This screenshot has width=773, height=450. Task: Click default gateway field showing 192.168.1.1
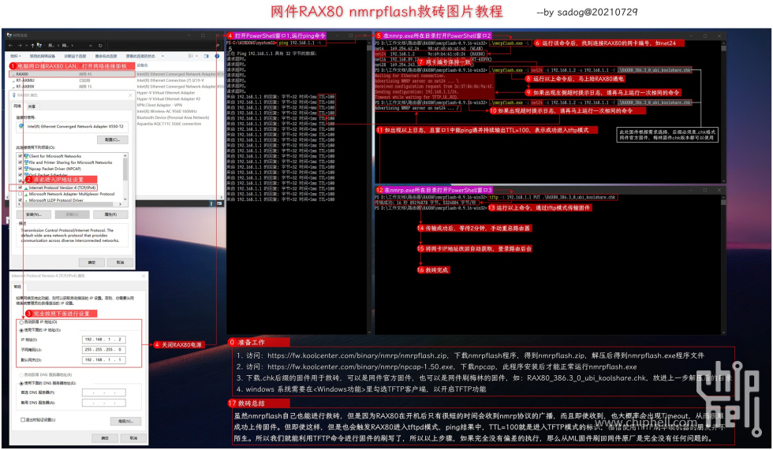coord(104,360)
